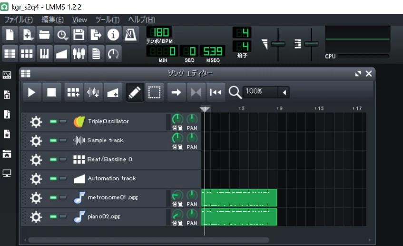The image size is (403, 246).
Task: Play the song in Song Editor
Action: click(32, 92)
